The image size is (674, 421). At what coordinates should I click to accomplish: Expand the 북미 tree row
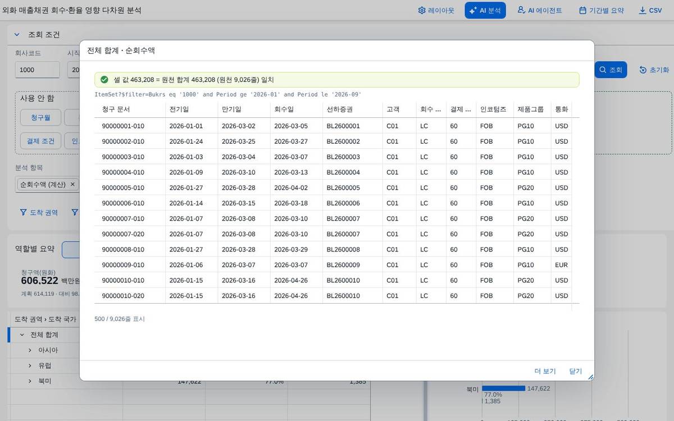30,381
